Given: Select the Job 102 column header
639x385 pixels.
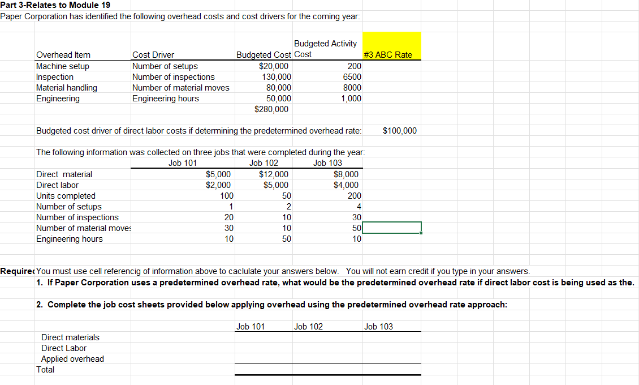Looking at the screenshot, I should click(x=264, y=162).
